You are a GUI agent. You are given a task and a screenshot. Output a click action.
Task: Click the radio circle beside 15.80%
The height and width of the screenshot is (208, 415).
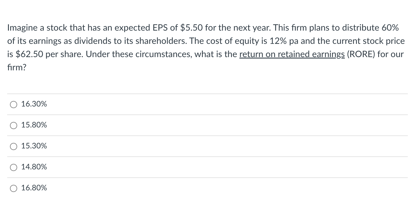point(13,125)
